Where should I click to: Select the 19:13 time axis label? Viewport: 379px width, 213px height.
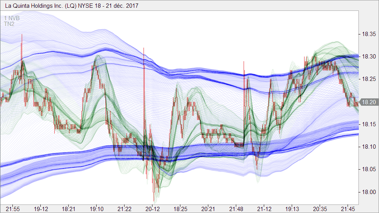pos(292,209)
